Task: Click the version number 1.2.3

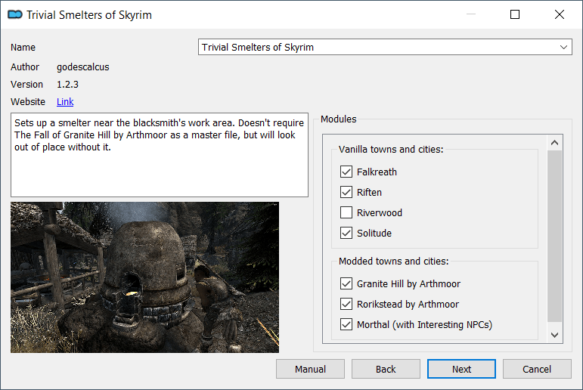Action: click(67, 85)
